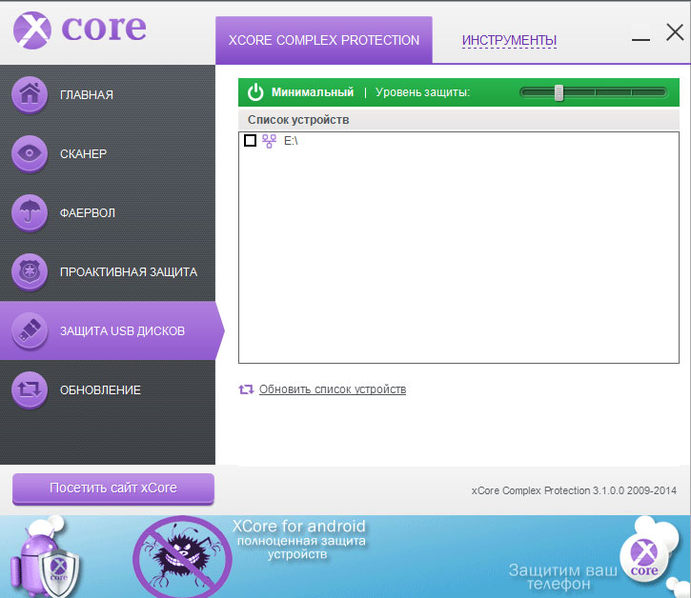The height and width of the screenshot is (598, 691).
Task: Minimize the xCore window
Action: (x=640, y=40)
